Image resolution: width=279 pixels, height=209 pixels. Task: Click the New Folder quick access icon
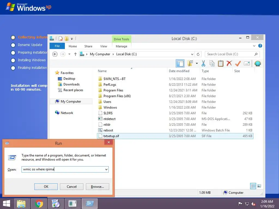click(x=66, y=39)
